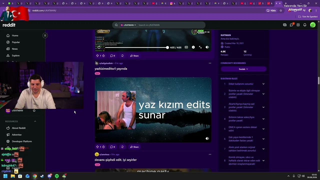Toggle favorite star for r/KATMAN

[34, 110]
